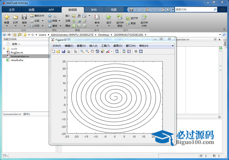Toggle the Edit Plot arrow tool

pyautogui.click(x=76, y=51)
